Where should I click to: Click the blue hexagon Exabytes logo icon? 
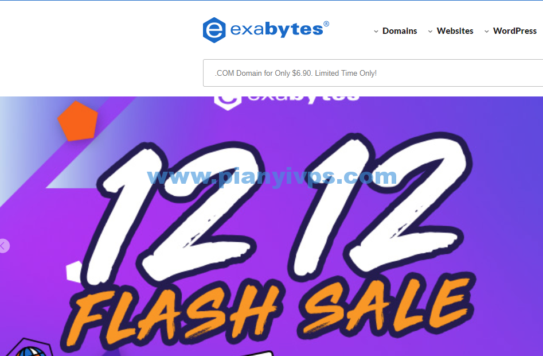pos(214,30)
